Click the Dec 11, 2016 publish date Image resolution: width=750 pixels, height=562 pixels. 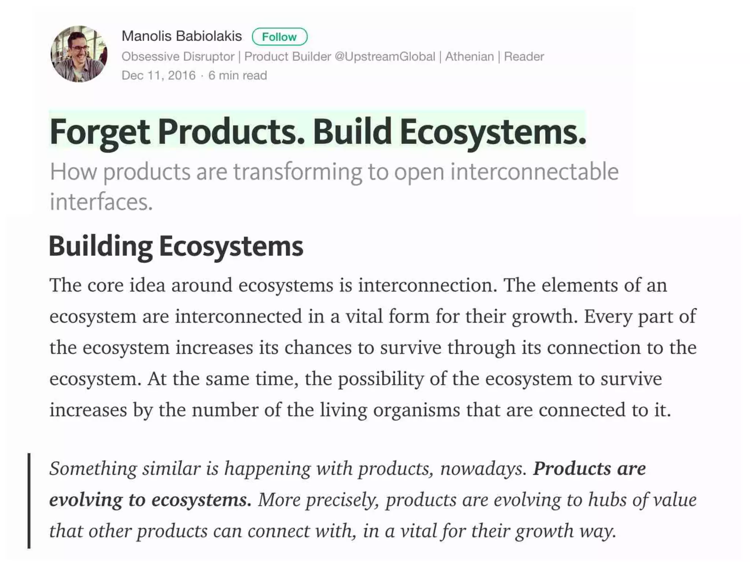click(x=159, y=75)
